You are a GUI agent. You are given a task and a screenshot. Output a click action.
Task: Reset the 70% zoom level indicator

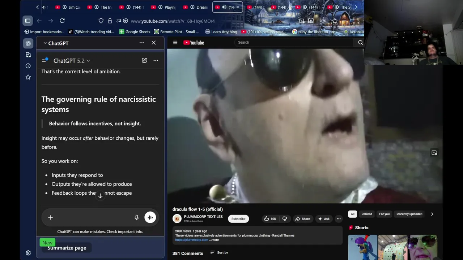323,21
